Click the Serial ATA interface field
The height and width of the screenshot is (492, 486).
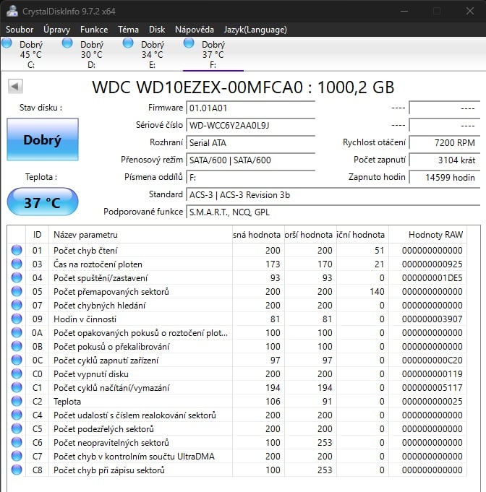[250, 143]
